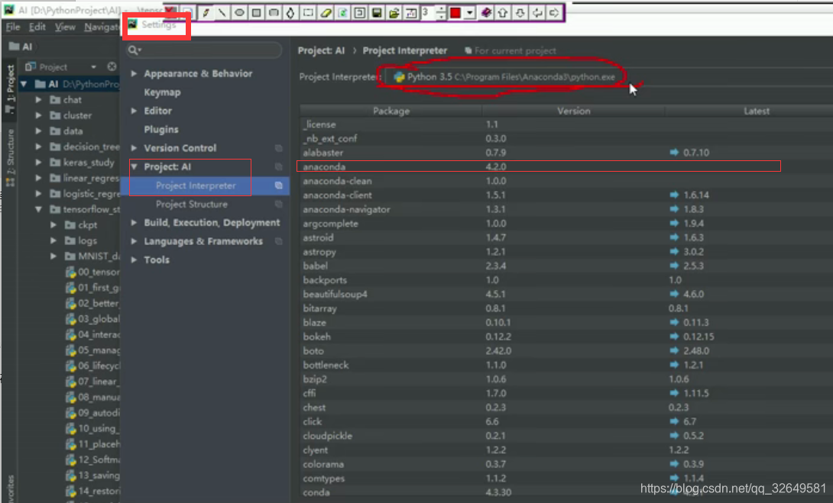Switch to the 1: Project side tab
This screenshot has width=833, height=503.
[10, 89]
